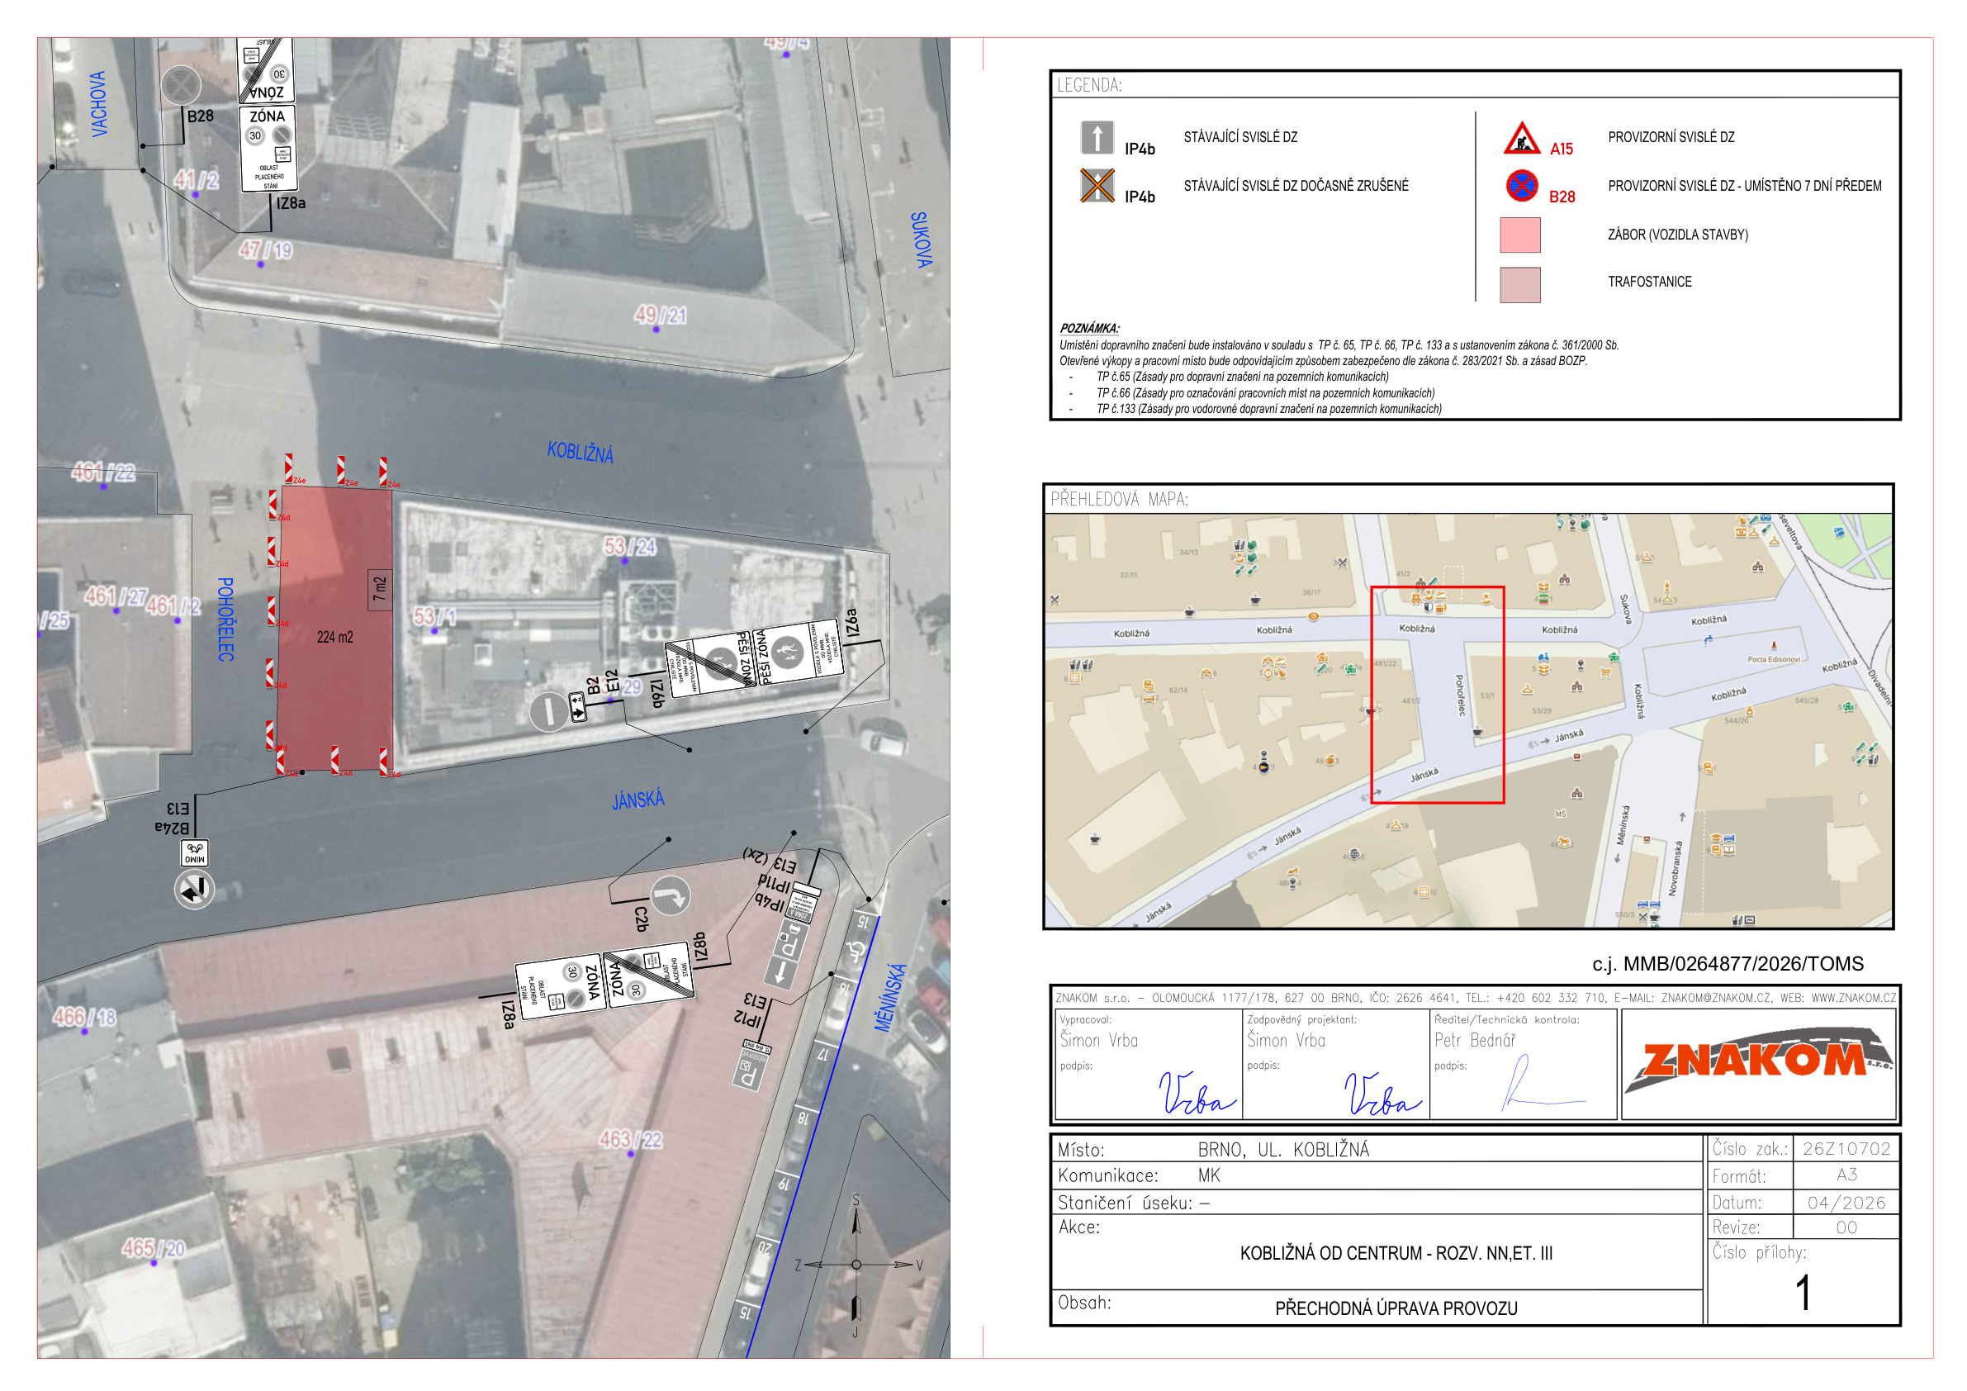Screen dimensions: 1967x1391
Task: Click the 7 m2 trafostanice label
Action: pyautogui.click(x=380, y=590)
